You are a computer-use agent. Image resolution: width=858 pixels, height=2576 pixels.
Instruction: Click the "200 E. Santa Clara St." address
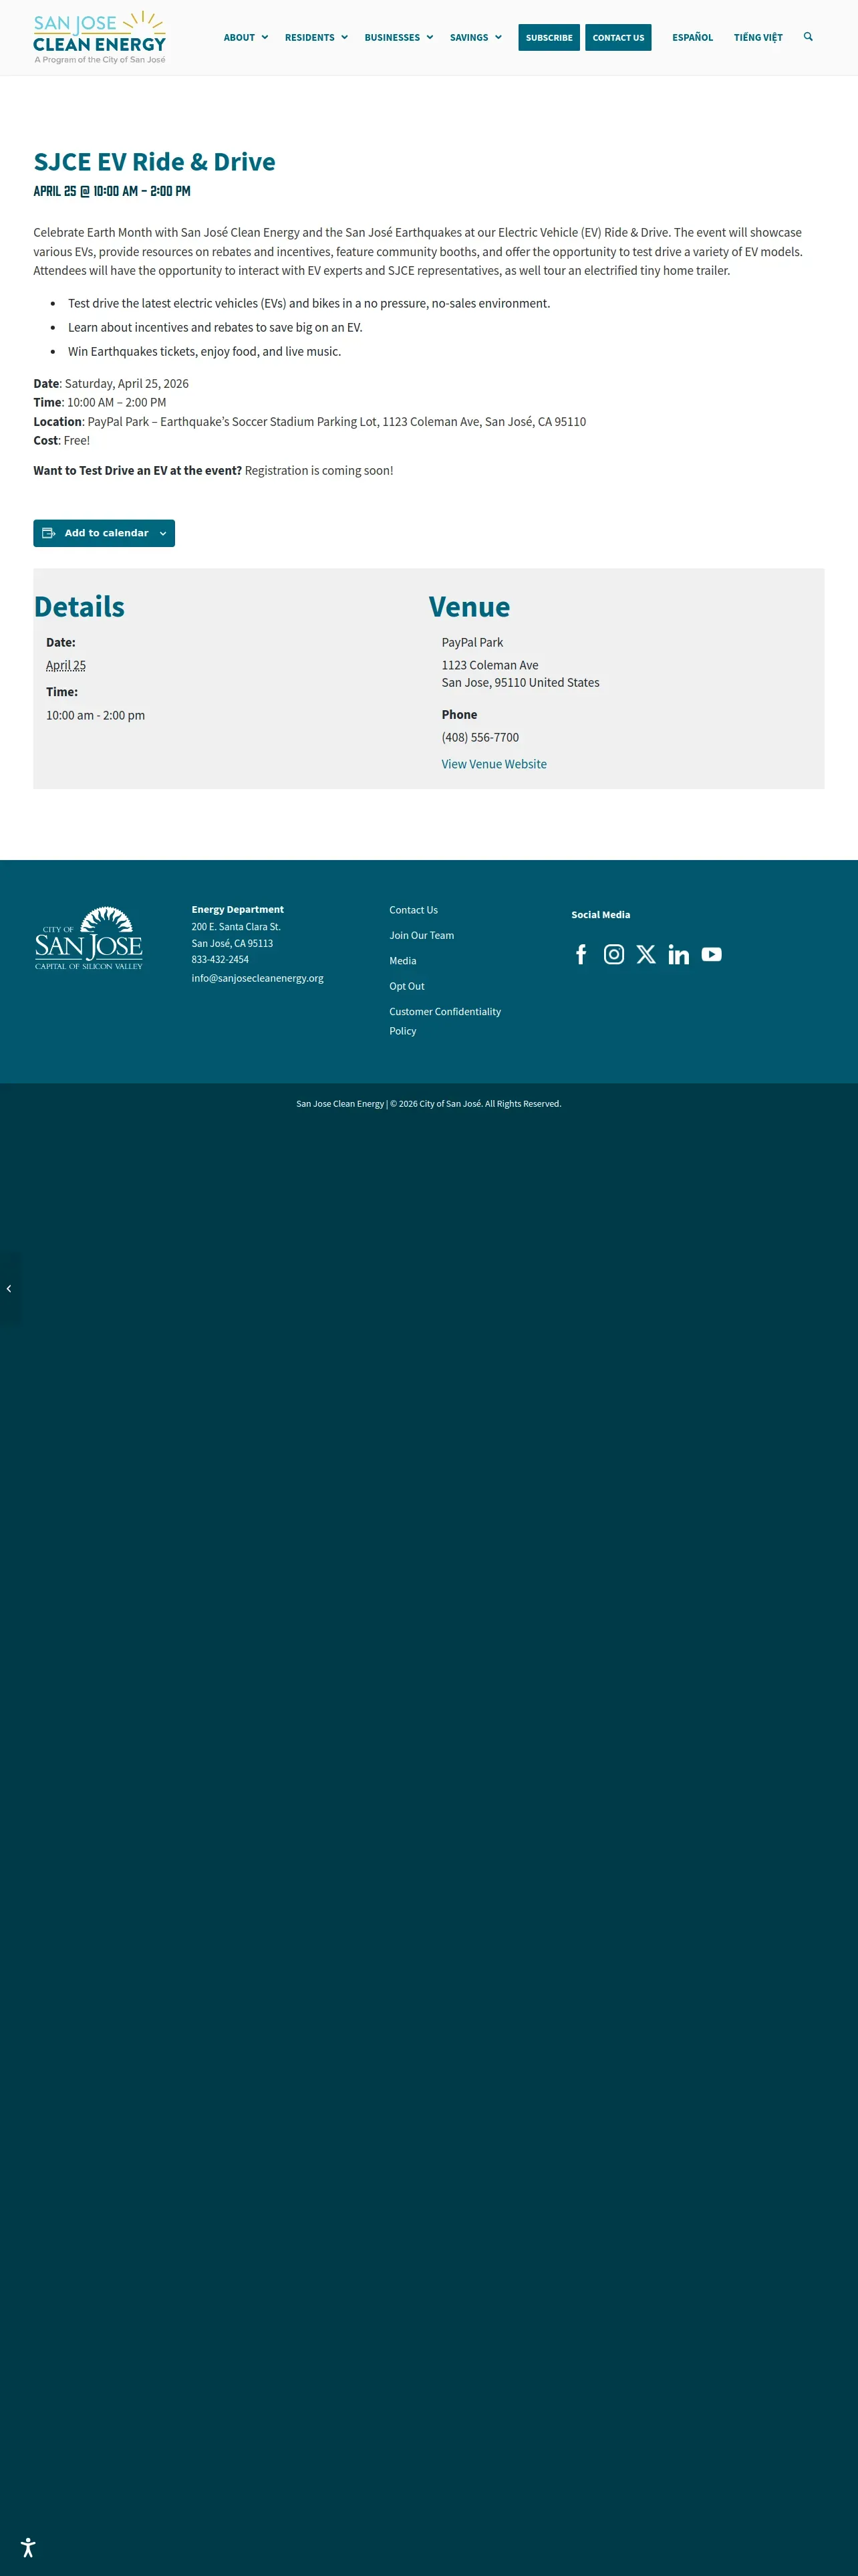click(x=236, y=927)
